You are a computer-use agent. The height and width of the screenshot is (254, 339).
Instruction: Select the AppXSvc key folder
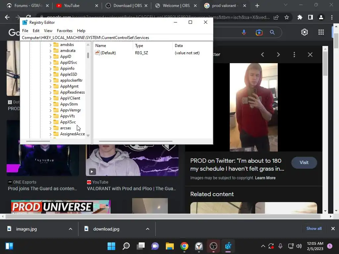click(x=65, y=122)
